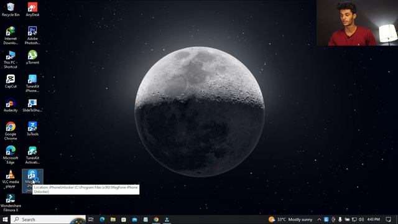Launch 3uTools from the desktop
The image size is (398, 224).
(32, 129)
